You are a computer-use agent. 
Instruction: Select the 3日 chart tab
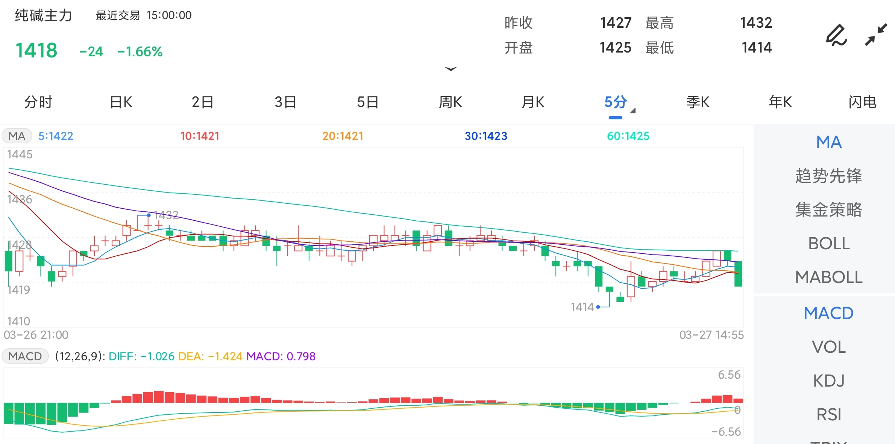(x=285, y=102)
